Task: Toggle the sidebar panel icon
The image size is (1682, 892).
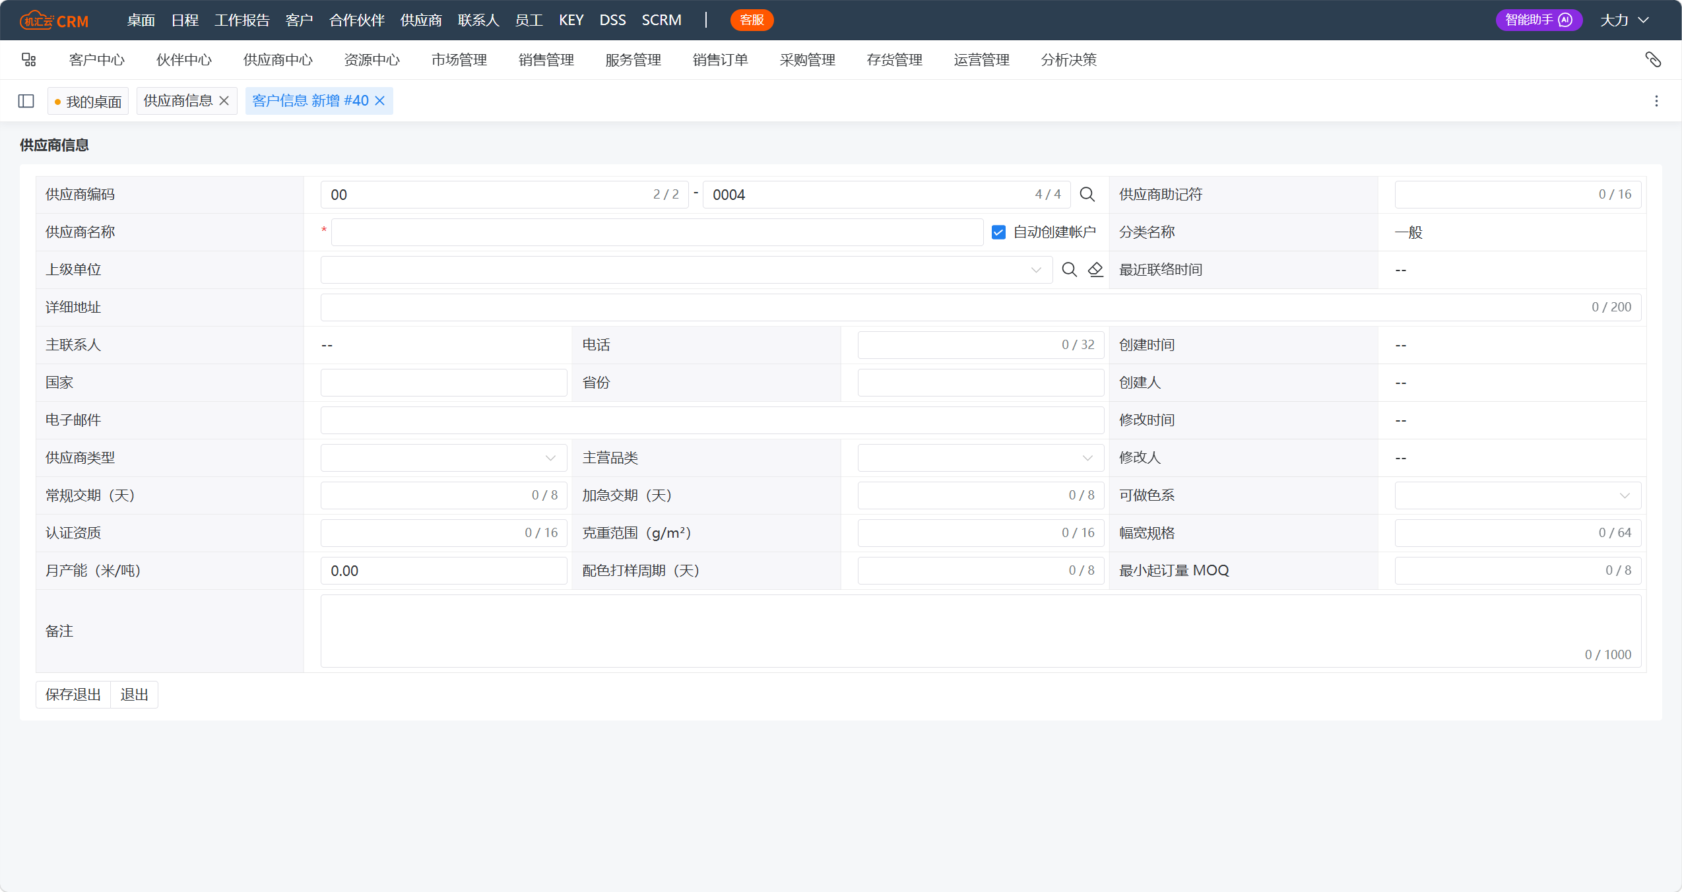Action: click(26, 101)
